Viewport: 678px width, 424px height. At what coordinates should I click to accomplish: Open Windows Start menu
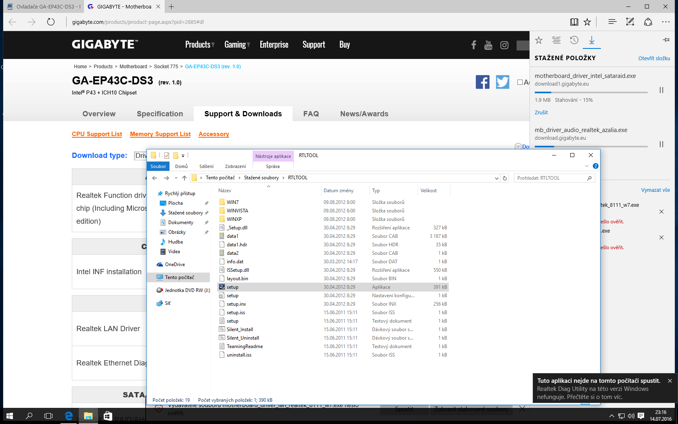click(x=10, y=416)
